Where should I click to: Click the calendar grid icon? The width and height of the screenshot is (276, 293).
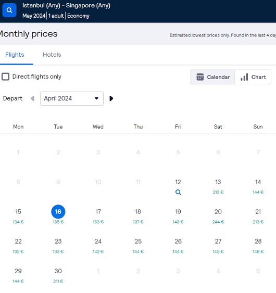[x=200, y=77]
